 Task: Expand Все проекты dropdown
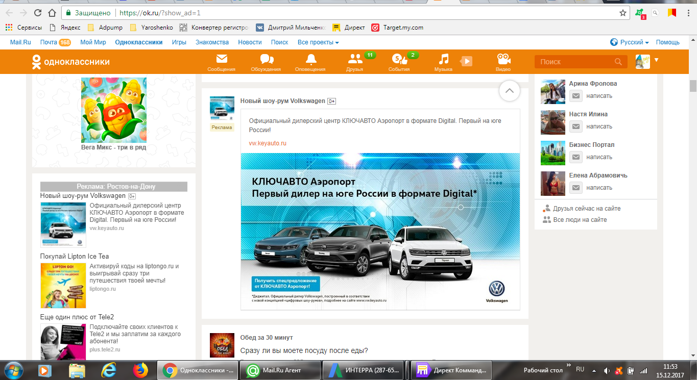[x=318, y=42]
